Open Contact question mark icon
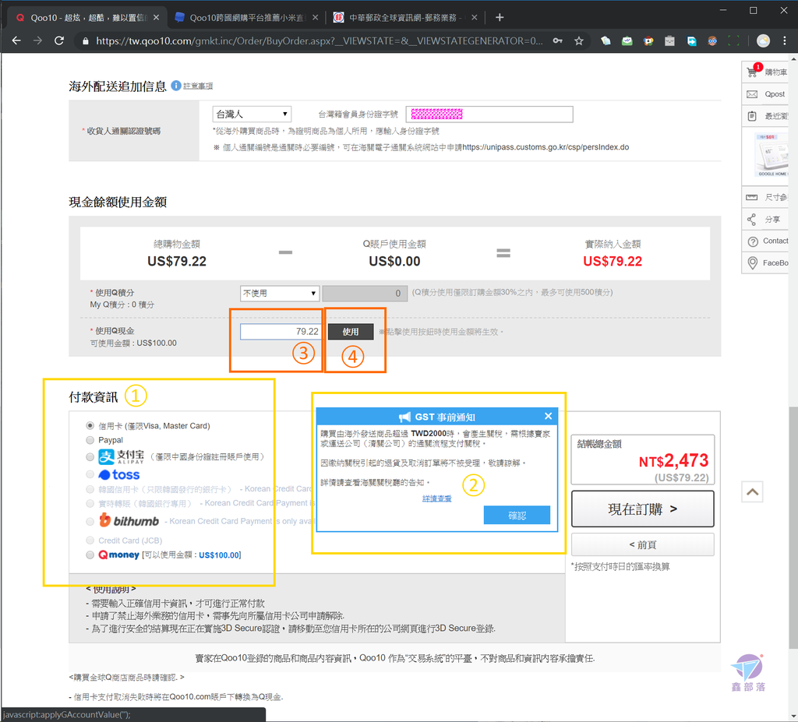Viewport: 798px width, 722px height. pos(753,241)
